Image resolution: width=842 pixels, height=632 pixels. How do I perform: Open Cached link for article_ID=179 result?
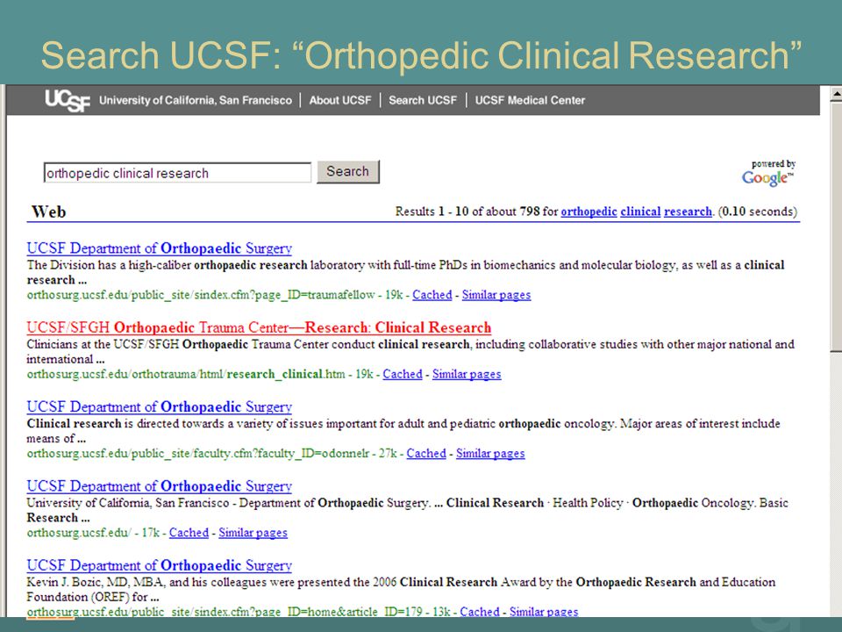pos(480,612)
